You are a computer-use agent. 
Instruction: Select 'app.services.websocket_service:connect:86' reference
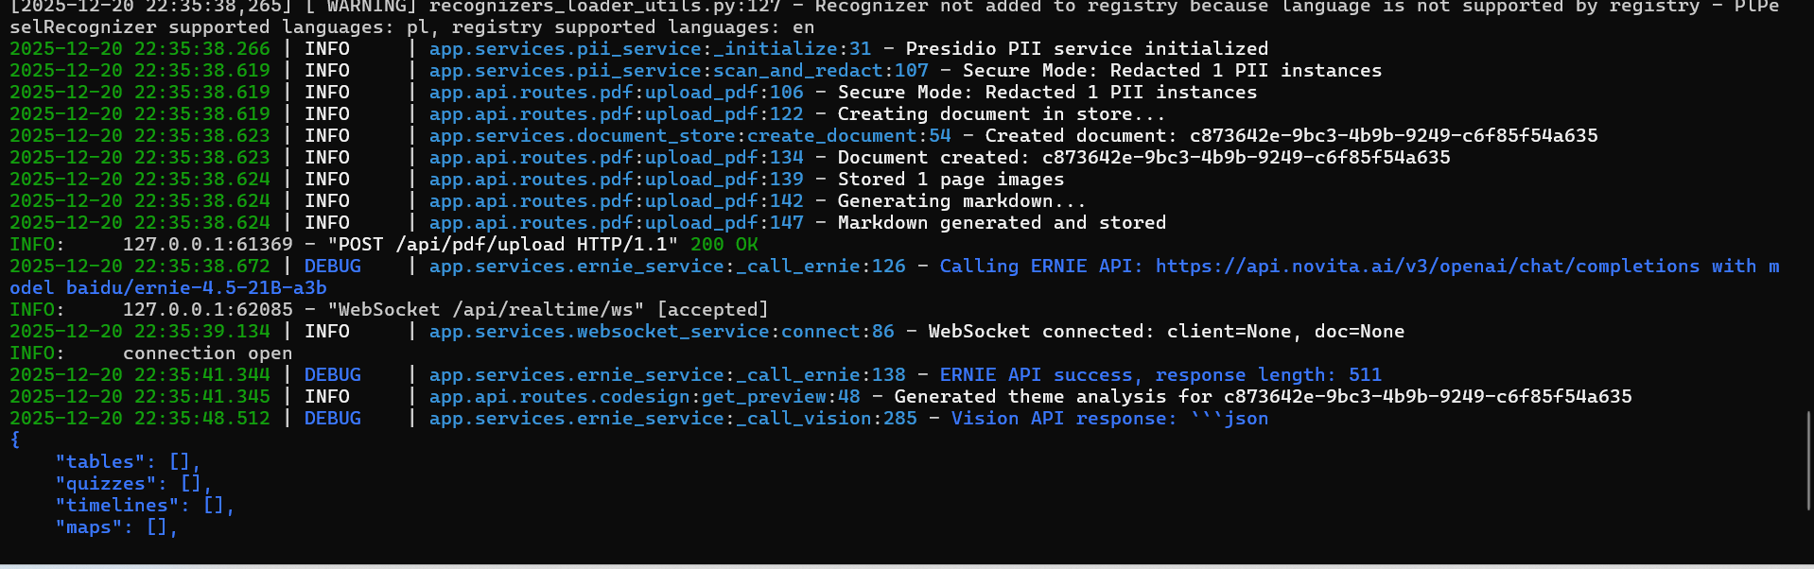pos(661,331)
